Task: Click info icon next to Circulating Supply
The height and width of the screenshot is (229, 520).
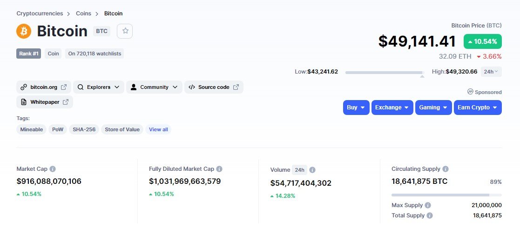Action: coord(446,169)
